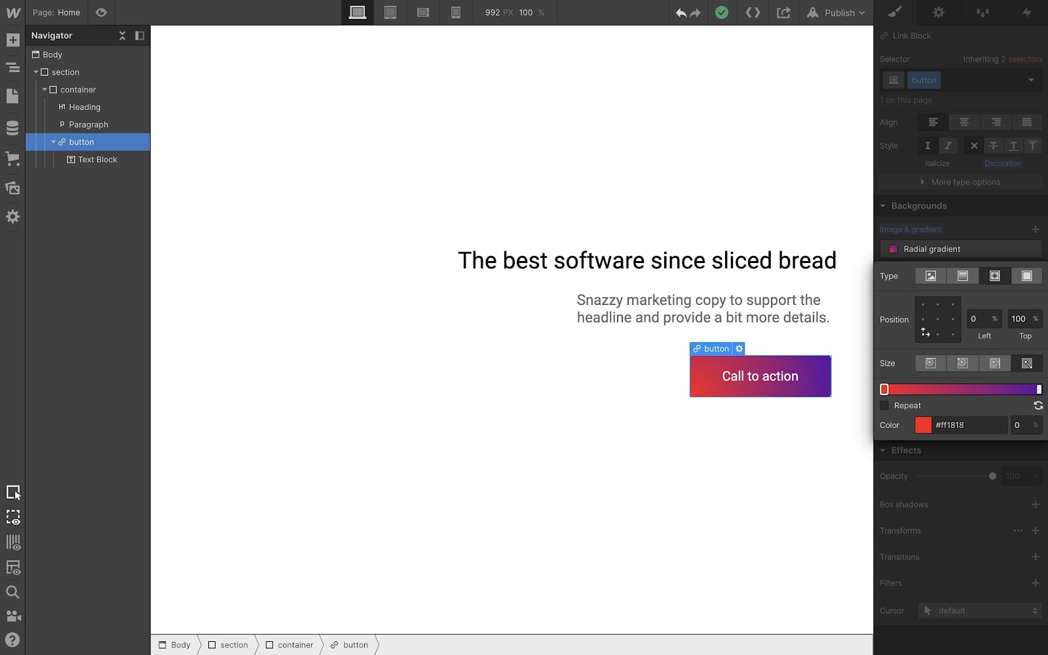Undo the last change
The image size is (1048, 655).
[681, 12]
